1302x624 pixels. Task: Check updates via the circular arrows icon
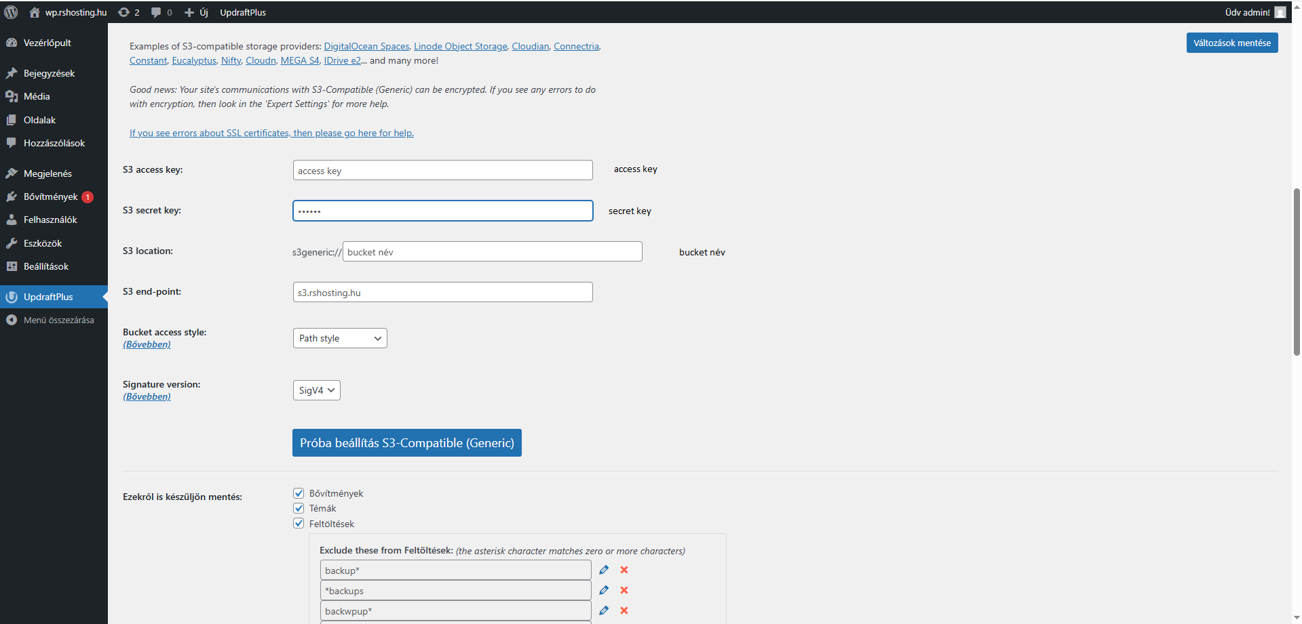point(124,12)
